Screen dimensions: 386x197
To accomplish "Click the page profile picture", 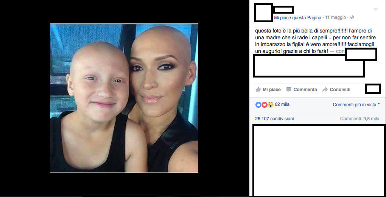I will click(263, 12).
